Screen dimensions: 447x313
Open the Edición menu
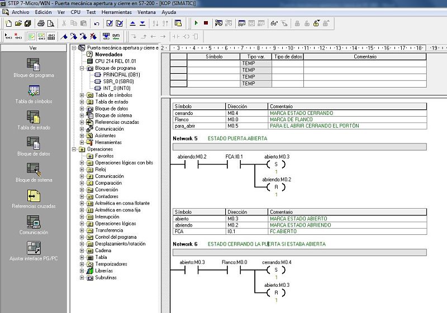click(x=44, y=12)
